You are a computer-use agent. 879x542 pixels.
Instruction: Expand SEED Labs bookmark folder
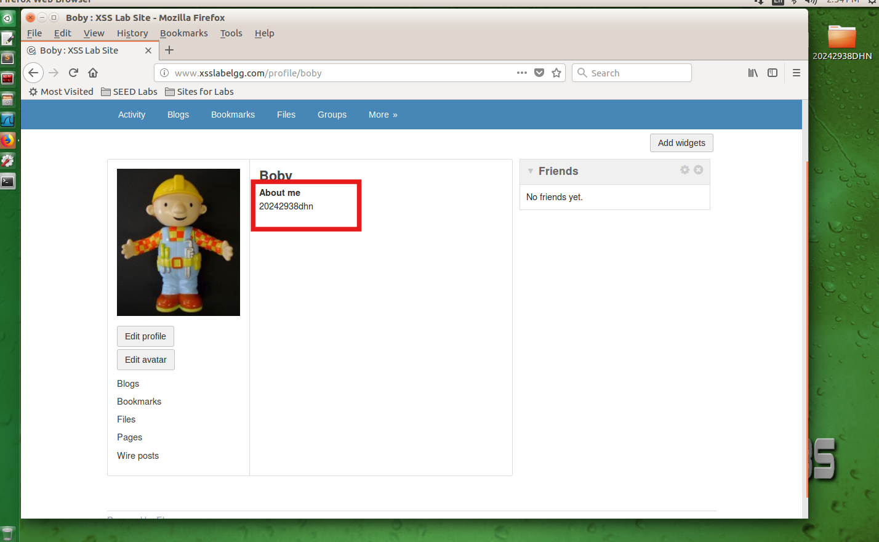(129, 92)
